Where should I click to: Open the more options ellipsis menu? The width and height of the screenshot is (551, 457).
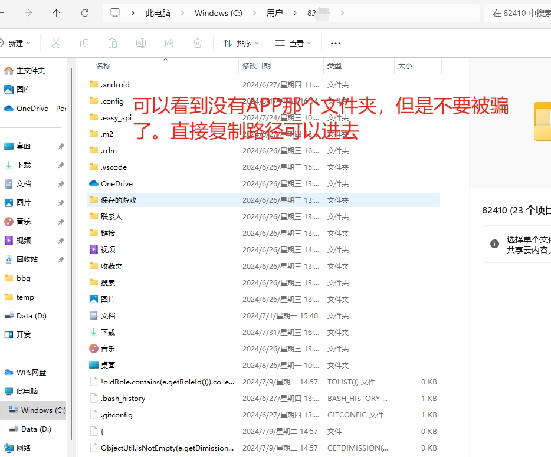click(x=336, y=43)
